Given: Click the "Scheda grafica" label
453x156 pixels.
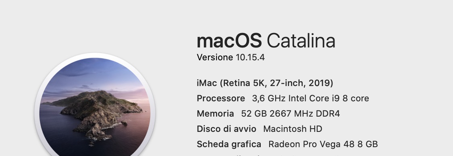Looking at the screenshot, I should click(229, 144).
